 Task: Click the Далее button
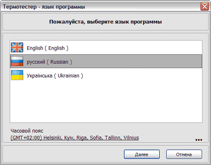(x=142, y=154)
